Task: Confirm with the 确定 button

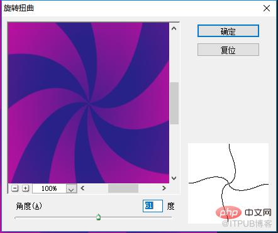Action: point(228,31)
